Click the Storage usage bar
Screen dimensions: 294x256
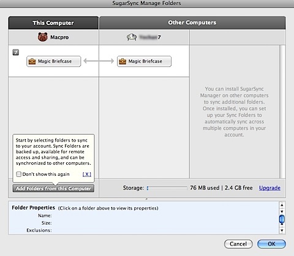tap(167, 188)
